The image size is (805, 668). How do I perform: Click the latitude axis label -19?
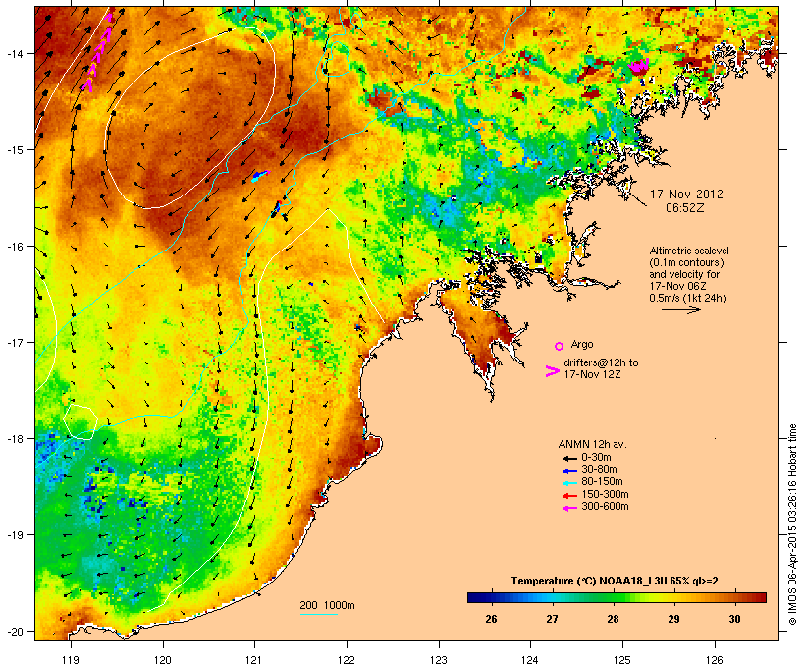(x=14, y=535)
